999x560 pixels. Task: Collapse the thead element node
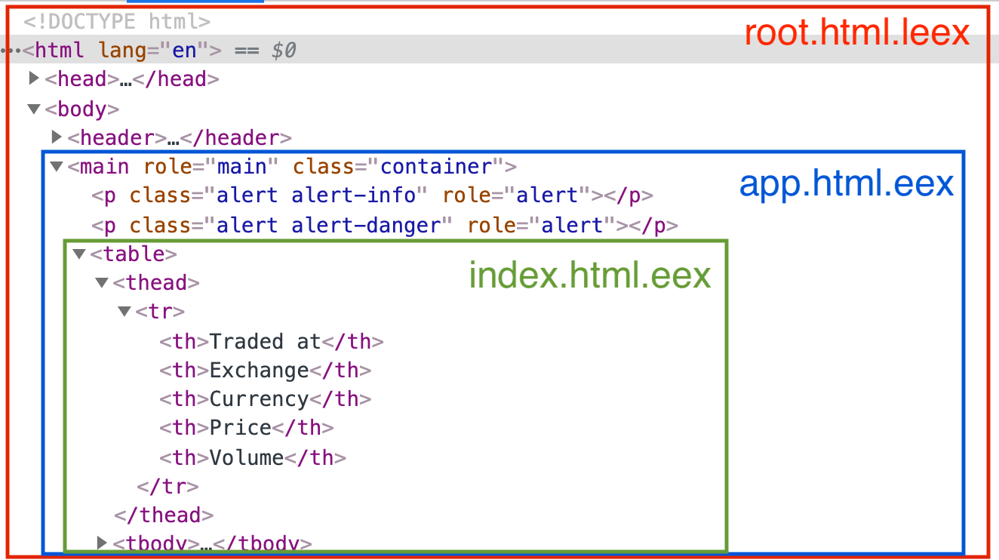[101, 282]
